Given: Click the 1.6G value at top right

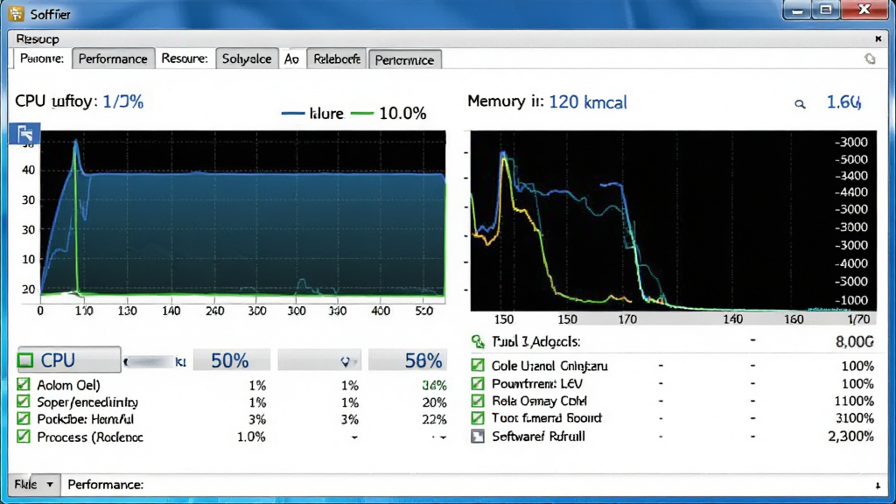Looking at the screenshot, I should pos(844,102).
